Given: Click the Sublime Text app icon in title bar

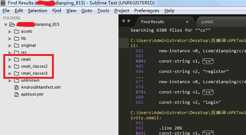Looking at the screenshot, I should pos(3,3).
